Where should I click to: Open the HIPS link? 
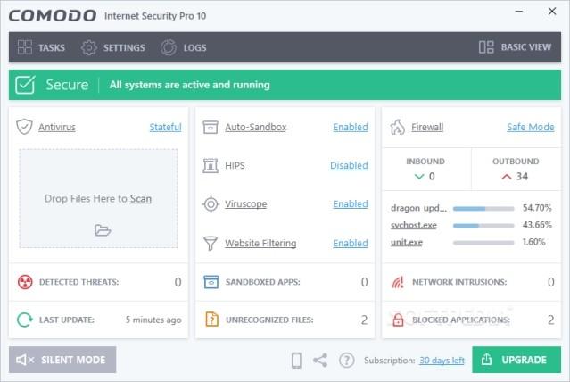click(235, 165)
